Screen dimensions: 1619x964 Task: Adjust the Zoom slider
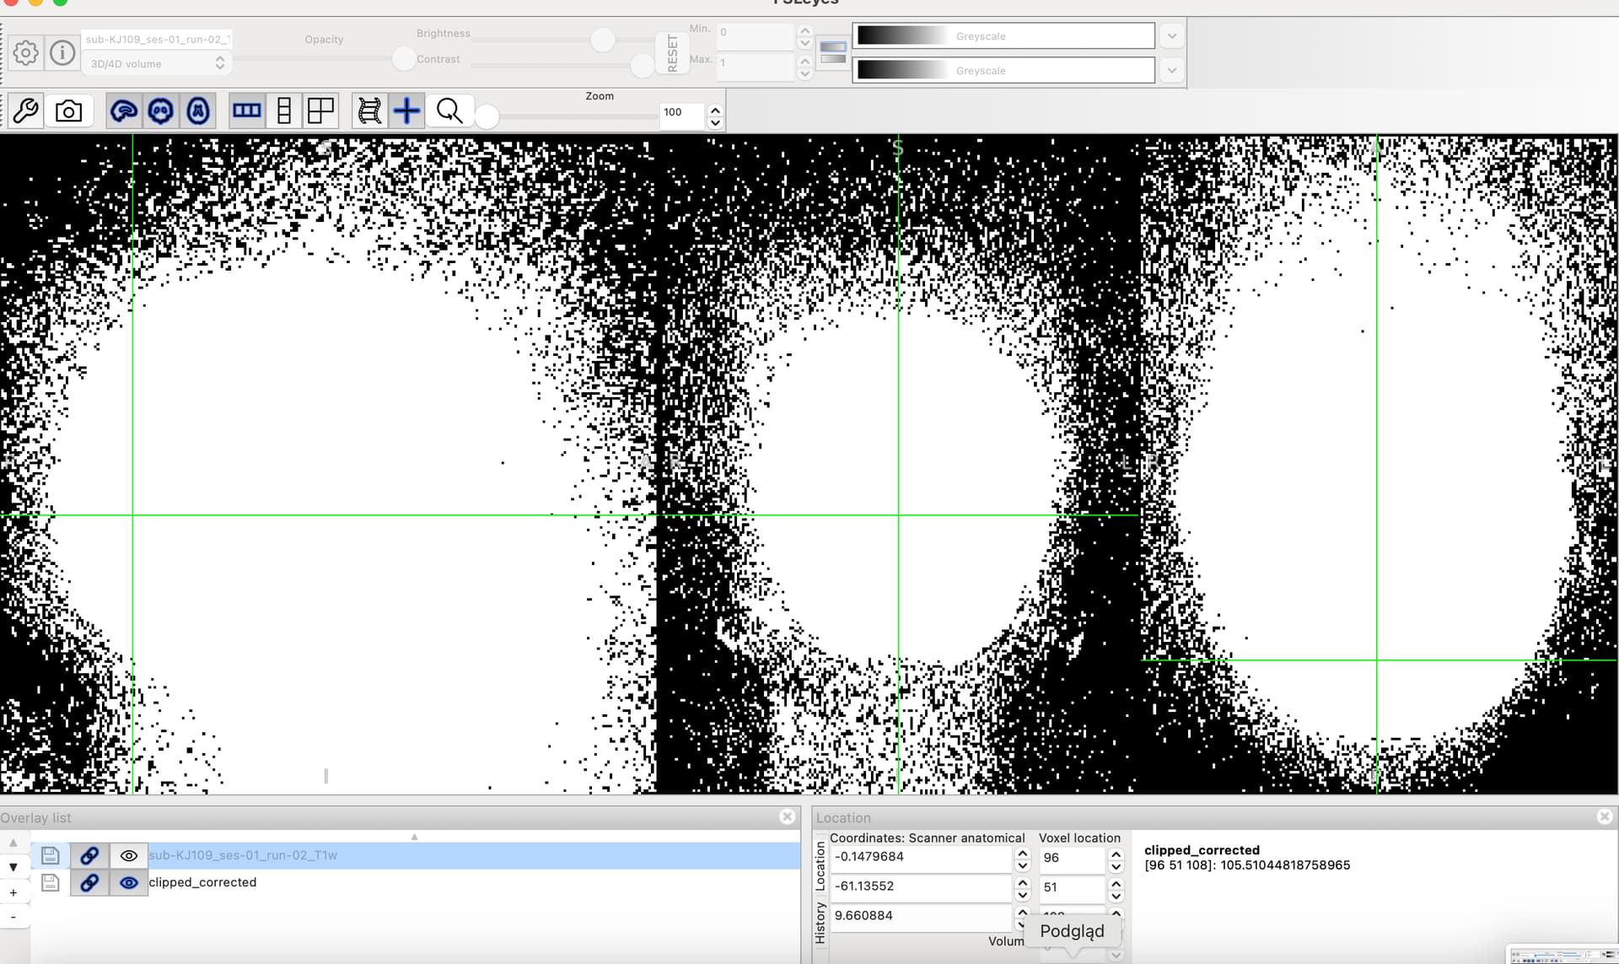click(487, 116)
